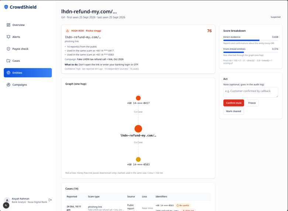Click the Direct evidence value 0.658

(x=275, y=37)
